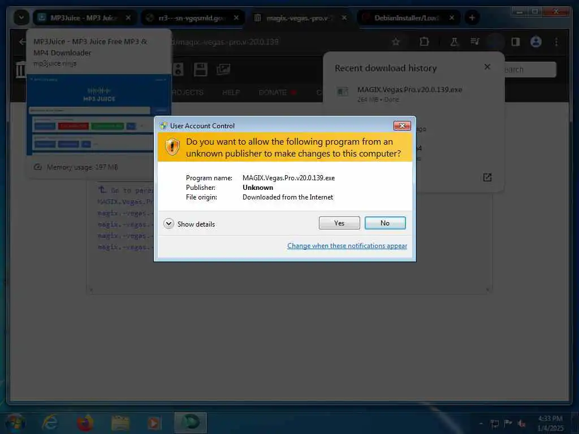Open Chrome Labs flask icon
Viewport: 579px width, 434px height.
point(454,42)
